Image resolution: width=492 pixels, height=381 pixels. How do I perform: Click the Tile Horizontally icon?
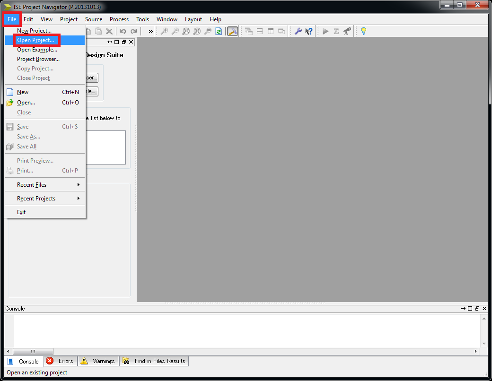coord(260,31)
